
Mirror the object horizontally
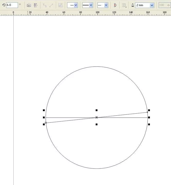click(x=29, y=5)
